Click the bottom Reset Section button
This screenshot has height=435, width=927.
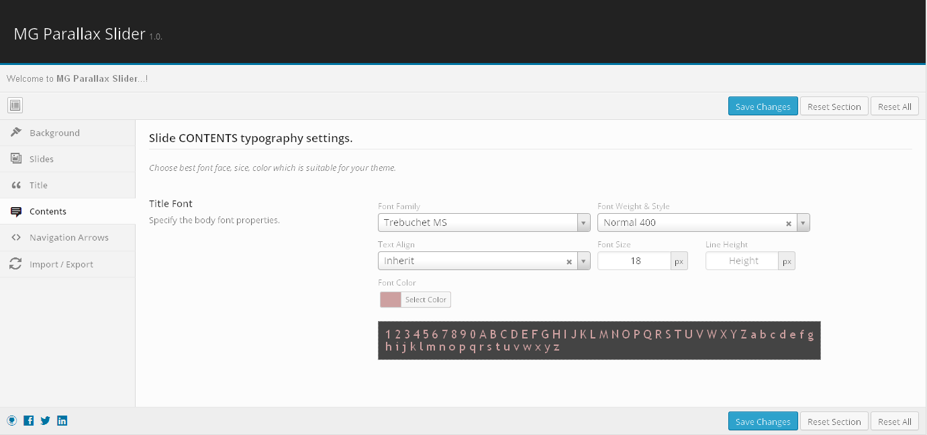pos(834,421)
